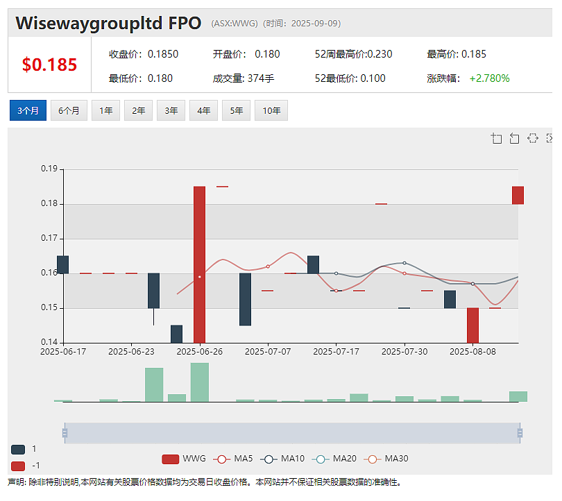Click the 最低价 0.180 value
The width and height of the screenshot is (562, 501).
coord(140,78)
